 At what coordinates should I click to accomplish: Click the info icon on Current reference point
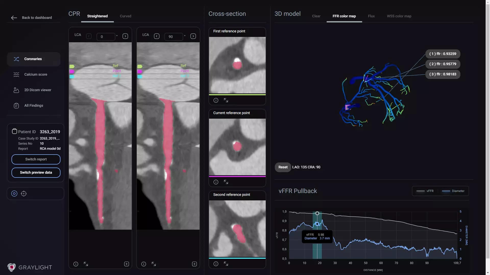point(216,182)
